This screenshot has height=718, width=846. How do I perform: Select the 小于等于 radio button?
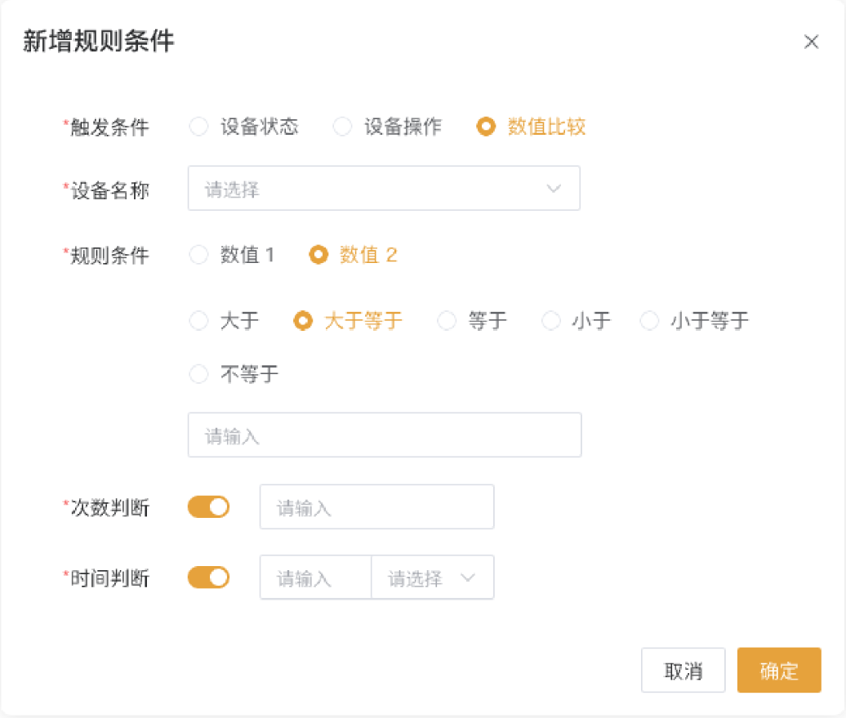649,321
